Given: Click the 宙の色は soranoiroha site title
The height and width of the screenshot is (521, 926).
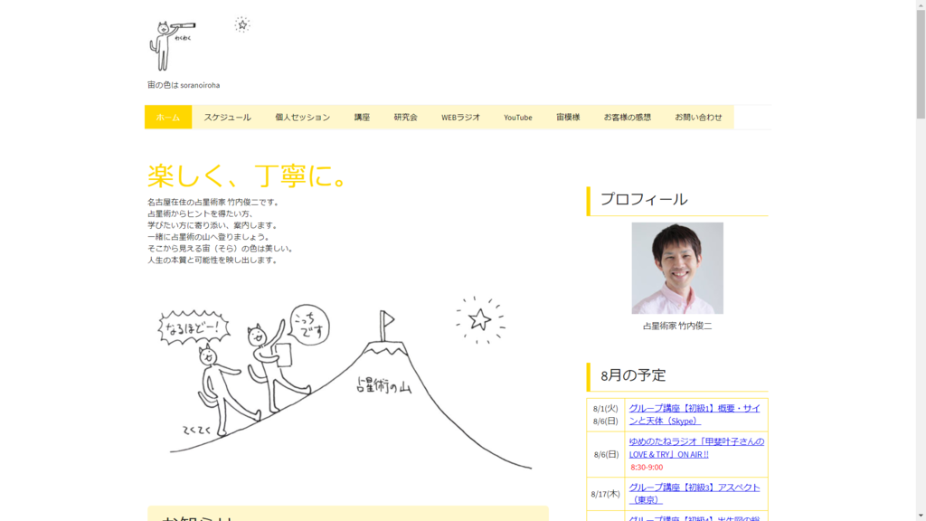Looking at the screenshot, I should point(184,85).
